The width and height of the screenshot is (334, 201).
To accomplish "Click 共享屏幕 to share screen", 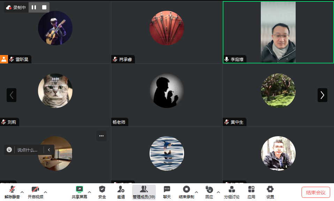I will [x=79, y=189].
